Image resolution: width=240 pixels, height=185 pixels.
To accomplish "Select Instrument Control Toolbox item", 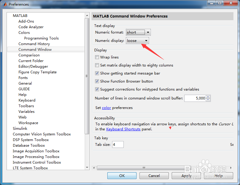I will [37, 162].
